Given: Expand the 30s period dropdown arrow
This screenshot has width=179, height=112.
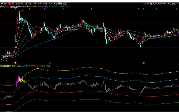Looking at the screenshot, I should [55, 4].
